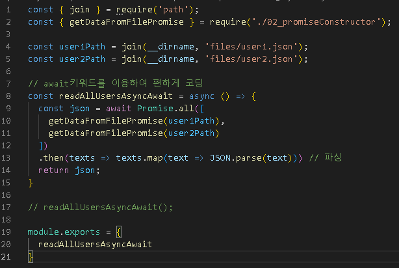Click the 파싱 comment on line 13
Screen dimensions: 399x268
[x=325, y=157]
